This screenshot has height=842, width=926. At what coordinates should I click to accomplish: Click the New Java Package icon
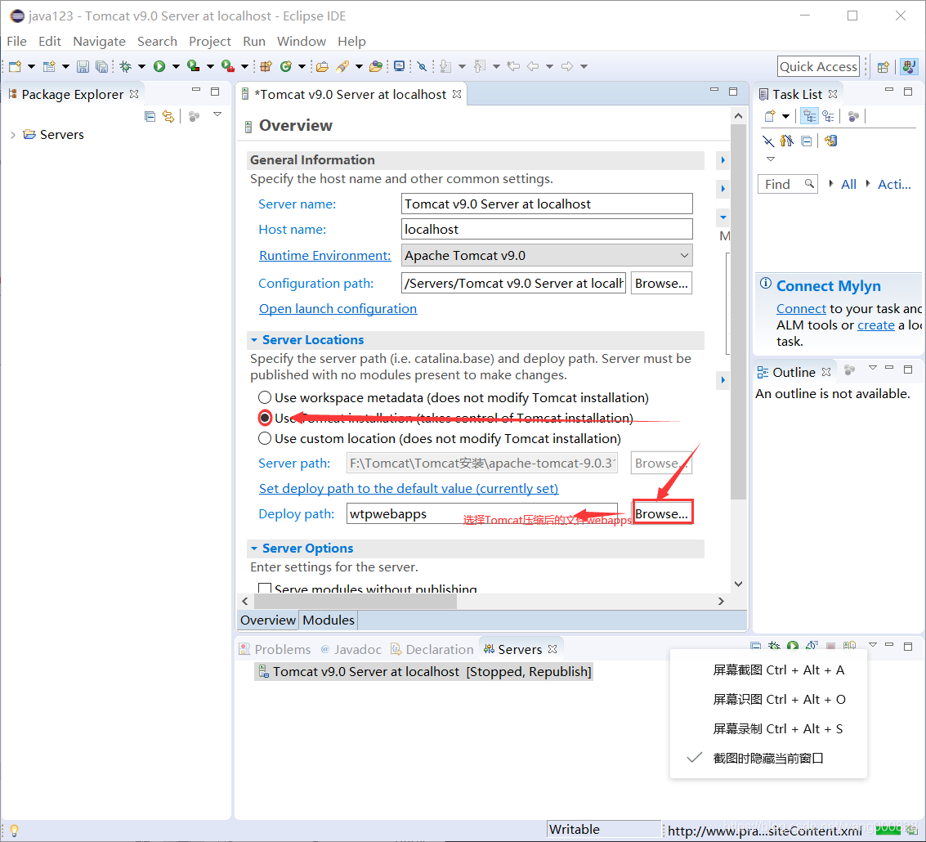[x=266, y=66]
